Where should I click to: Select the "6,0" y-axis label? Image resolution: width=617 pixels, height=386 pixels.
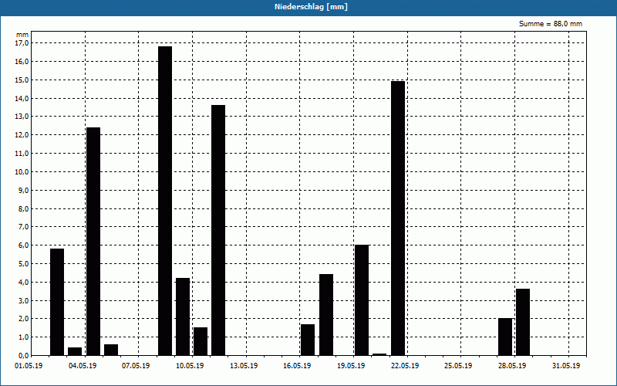pyautogui.click(x=24, y=245)
